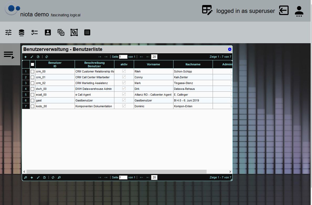This screenshot has height=205, width=312.
Task: Click the user contact icon in icon bar
Action: pyautogui.click(x=48, y=32)
